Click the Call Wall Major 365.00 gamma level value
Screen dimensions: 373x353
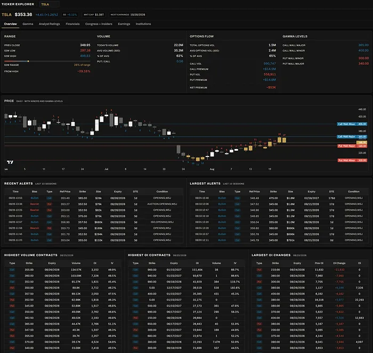[x=363, y=45]
